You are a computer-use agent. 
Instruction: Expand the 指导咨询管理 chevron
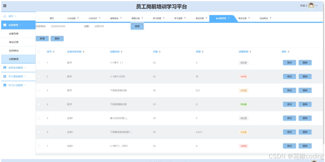click(25, 67)
